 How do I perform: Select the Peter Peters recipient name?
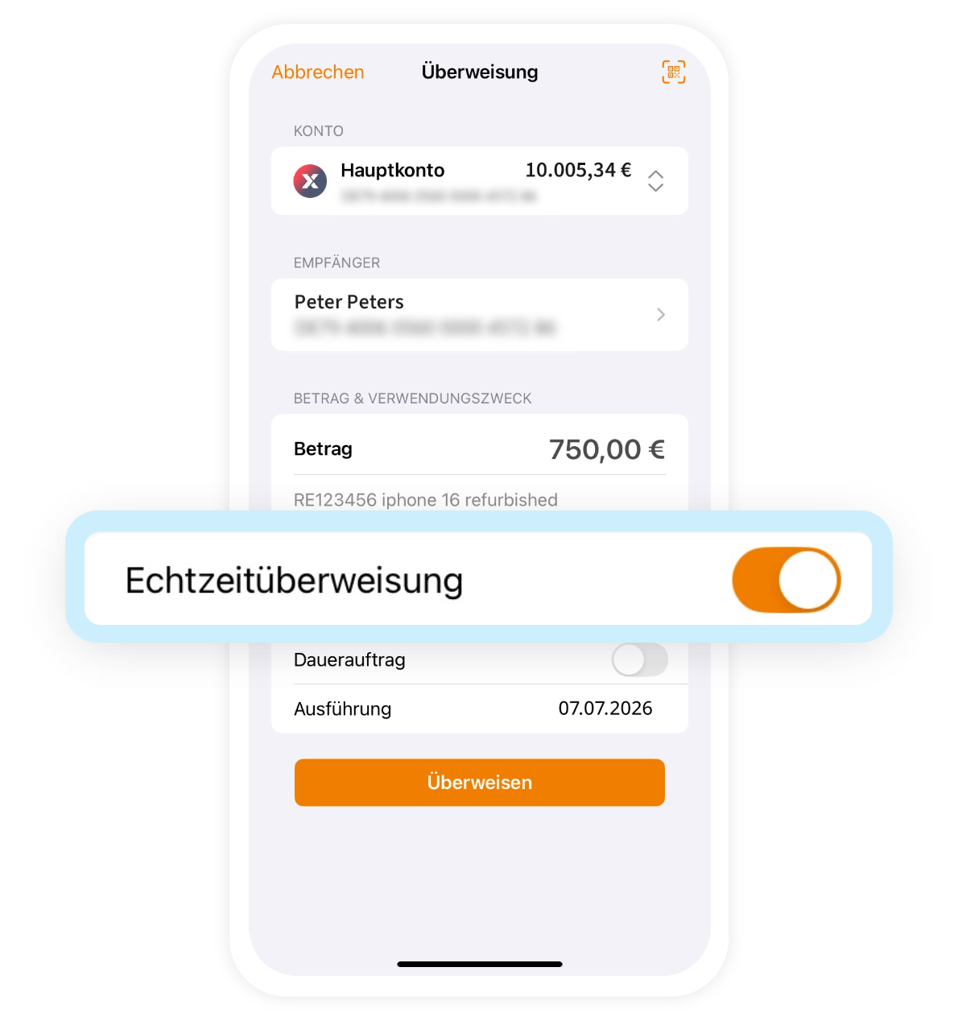349,302
